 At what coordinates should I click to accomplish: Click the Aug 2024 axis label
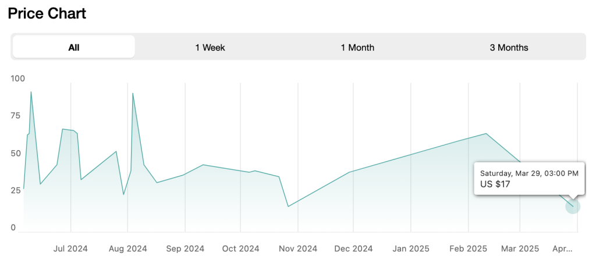pyautogui.click(x=127, y=248)
